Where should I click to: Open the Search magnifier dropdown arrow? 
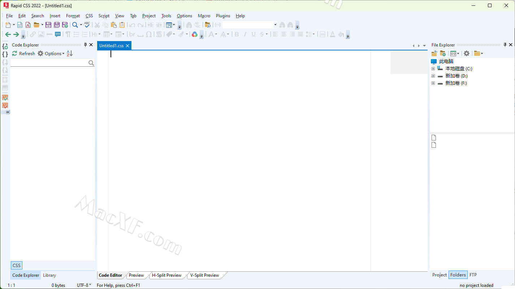point(81,25)
